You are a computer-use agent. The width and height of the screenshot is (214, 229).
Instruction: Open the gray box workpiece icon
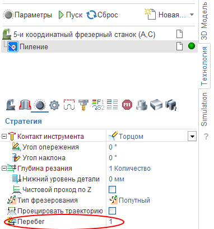pos(156,104)
